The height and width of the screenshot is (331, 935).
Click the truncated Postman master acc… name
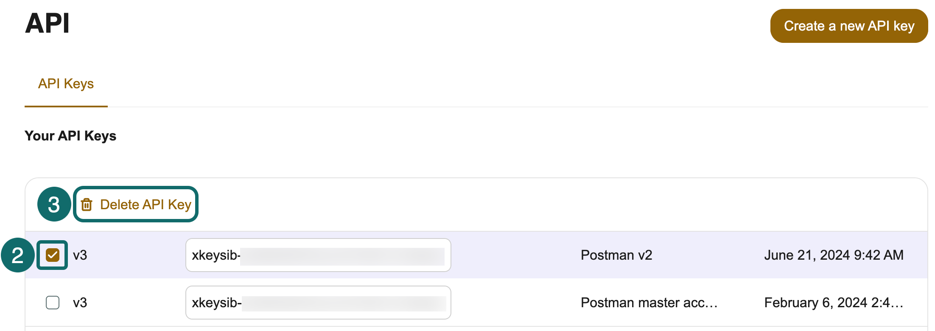[x=649, y=303]
